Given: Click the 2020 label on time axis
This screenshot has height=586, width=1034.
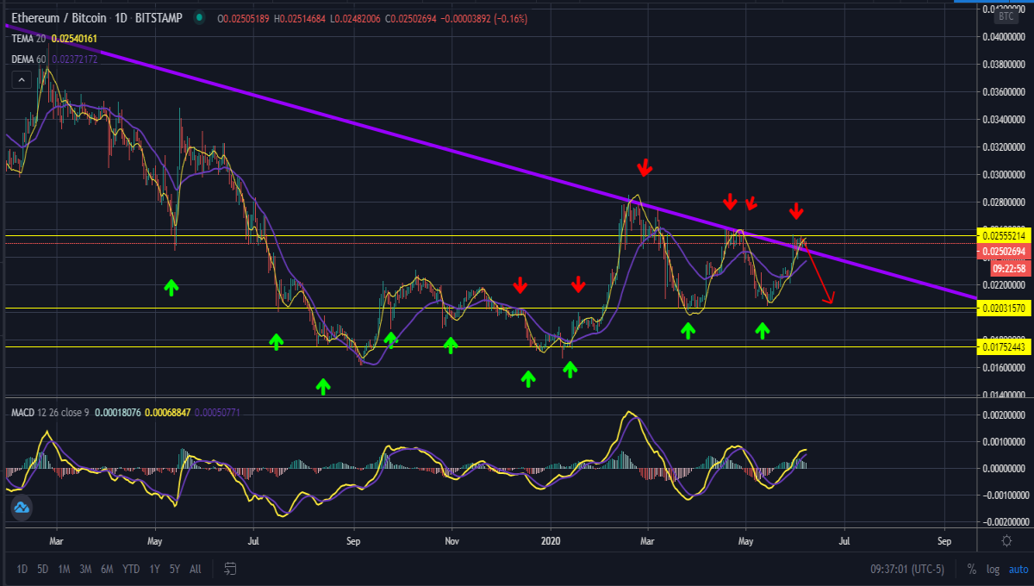Looking at the screenshot, I should click(551, 541).
